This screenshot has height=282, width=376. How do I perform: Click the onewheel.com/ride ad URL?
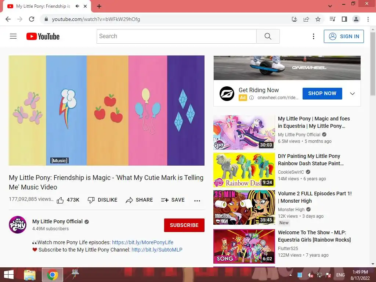[278, 98]
